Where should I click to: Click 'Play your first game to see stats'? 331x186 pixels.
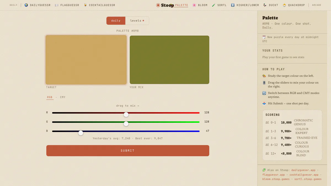coord(283,57)
